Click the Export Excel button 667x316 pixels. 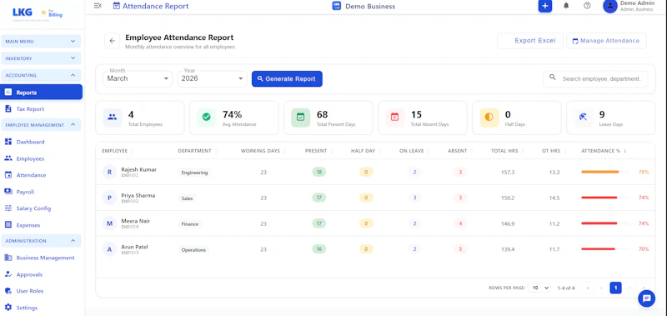[530, 41]
